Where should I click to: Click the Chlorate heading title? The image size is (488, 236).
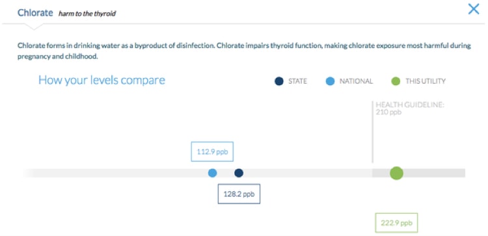click(35, 13)
